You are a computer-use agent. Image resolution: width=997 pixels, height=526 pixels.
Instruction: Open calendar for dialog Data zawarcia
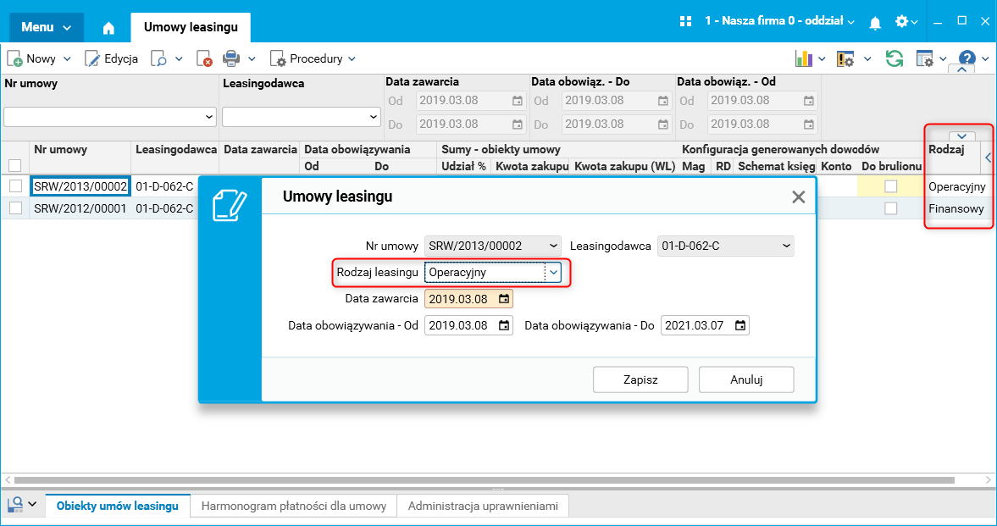504,299
